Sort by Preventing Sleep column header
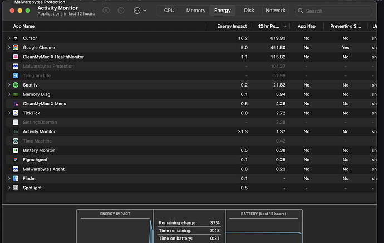The height and width of the screenshot is (243, 384). [x=345, y=26]
